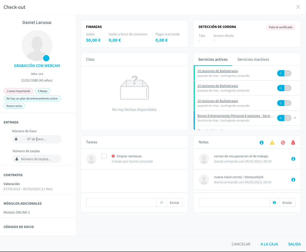Image resolution: width=306 pixels, height=252 pixels.
Task: Click info icon beside 'nueva clave correo' note
Action: coord(293,180)
